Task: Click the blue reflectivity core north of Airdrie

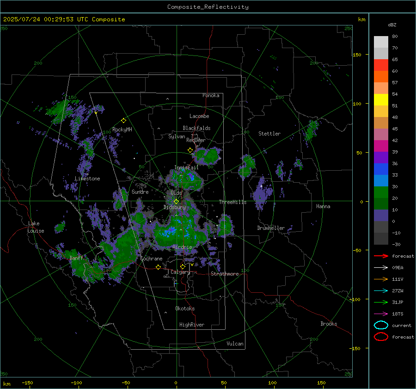Action: [169, 232]
